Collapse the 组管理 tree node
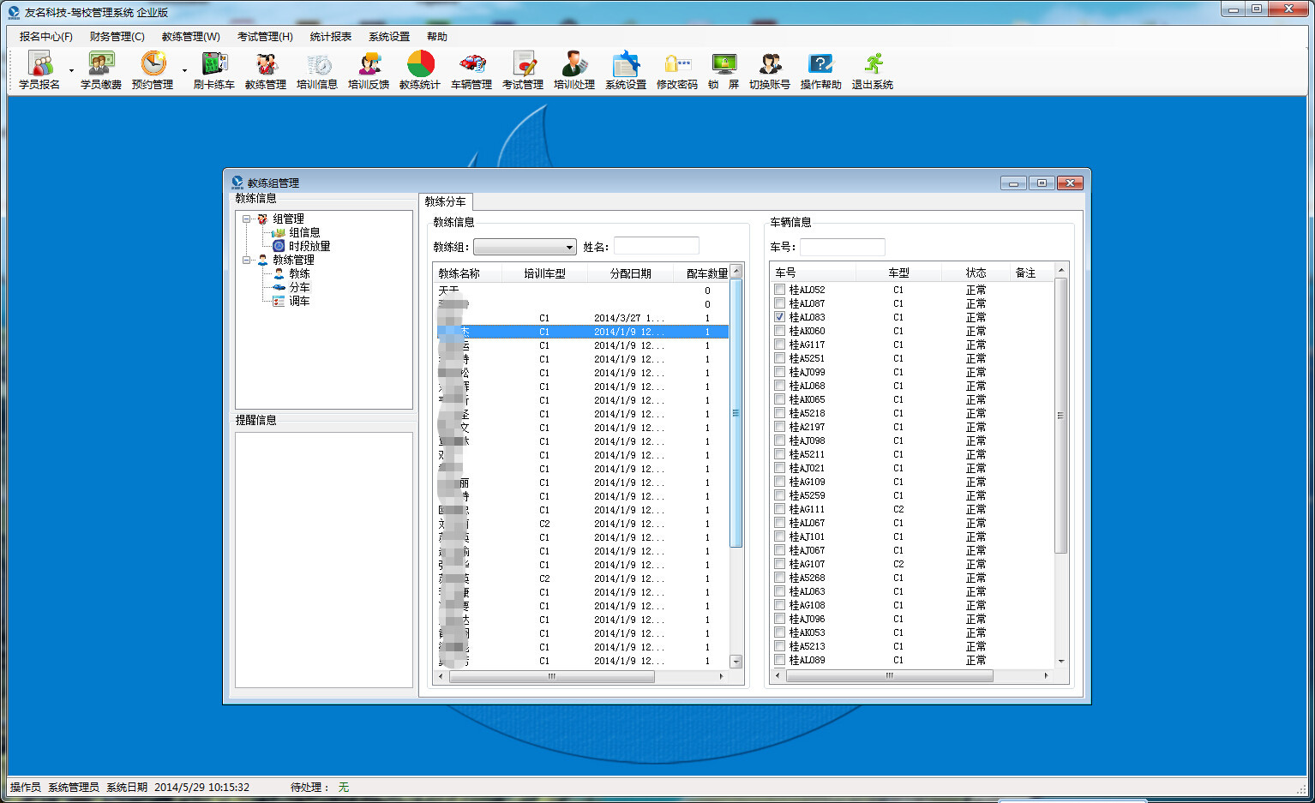Image resolution: width=1315 pixels, height=803 pixels. (x=247, y=219)
